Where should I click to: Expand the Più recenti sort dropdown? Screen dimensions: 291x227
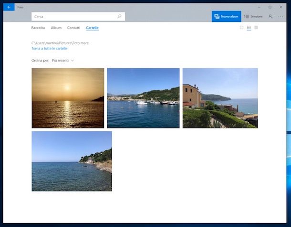[63, 60]
